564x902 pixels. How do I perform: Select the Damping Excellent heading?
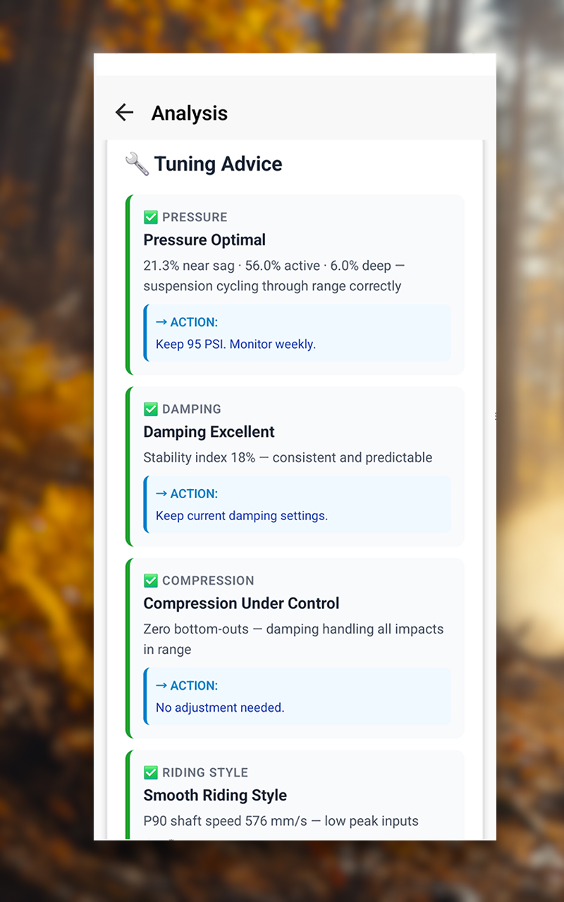pos(209,431)
